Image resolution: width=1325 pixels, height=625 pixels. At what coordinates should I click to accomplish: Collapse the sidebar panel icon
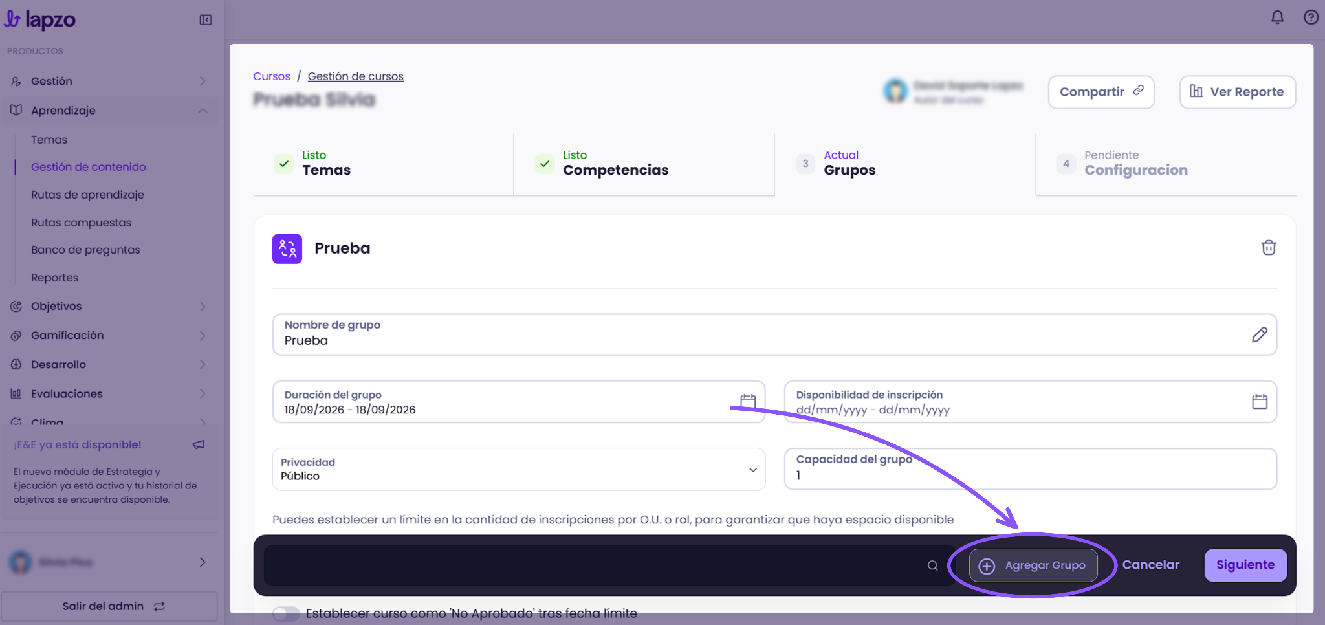coord(206,20)
